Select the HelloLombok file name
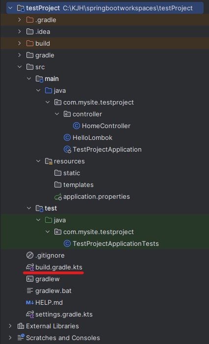 (x=92, y=137)
